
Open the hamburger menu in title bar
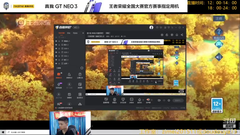[x=172, y=28]
